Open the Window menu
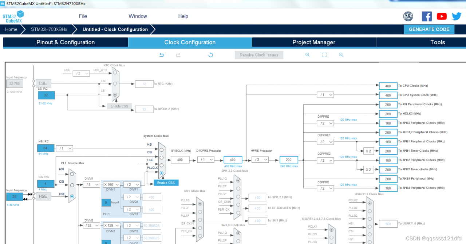466x244 pixels. pyautogui.click(x=138, y=16)
